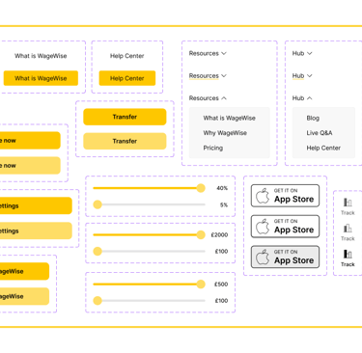Image resolution: width=362 pixels, height=353 pixels.
Task: Click the unhighlighted Help Center label above the yellow button
Action: [x=127, y=56]
